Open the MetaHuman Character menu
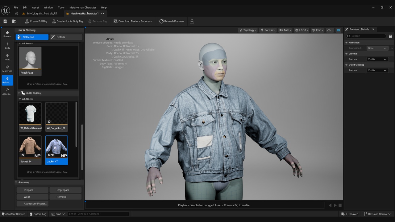The height and width of the screenshot is (222, 395). pyautogui.click(x=83, y=7)
